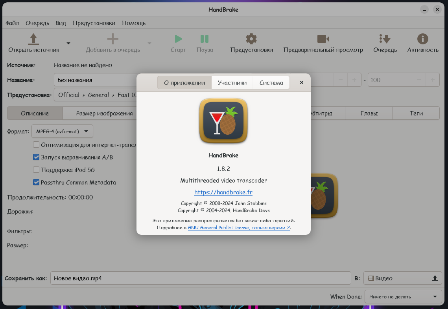Decrease the end value 100 with minus
Screen dimensions: 448x309
pos(419,80)
